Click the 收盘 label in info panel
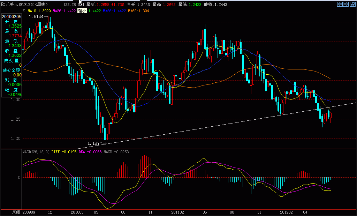357x216 pixels. click(12, 51)
